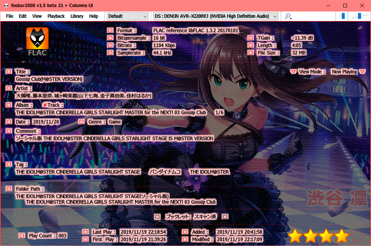
Task: Click the foobar2000 title bar app icon
Action: 6,6
